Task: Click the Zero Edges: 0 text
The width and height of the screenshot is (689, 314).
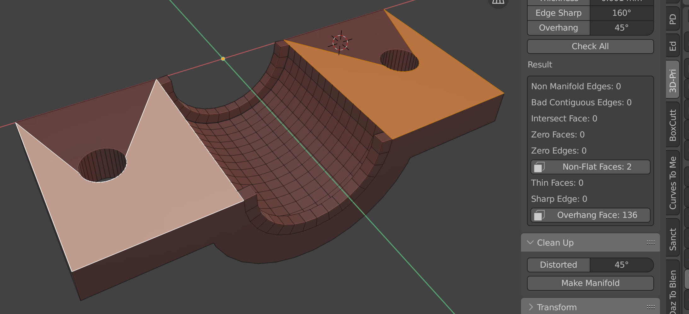Action: 559,151
